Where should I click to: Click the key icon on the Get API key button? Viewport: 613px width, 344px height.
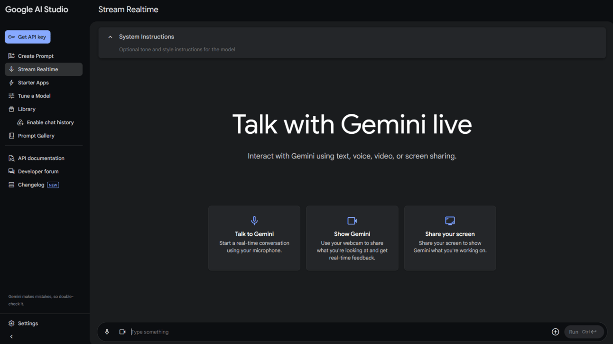[11, 37]
